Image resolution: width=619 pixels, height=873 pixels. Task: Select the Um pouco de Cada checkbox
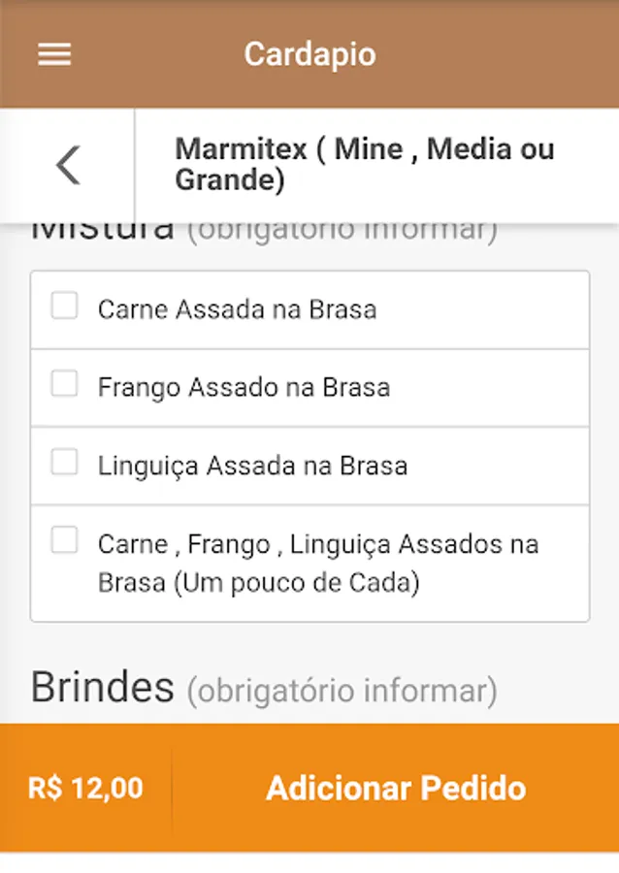pyautogui.click(x=64, y=540)
